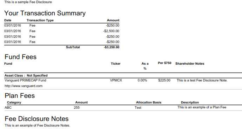Click the test Fee Disclosure Note text
This screenshot has width=242, height=129.
pos(202,80)
